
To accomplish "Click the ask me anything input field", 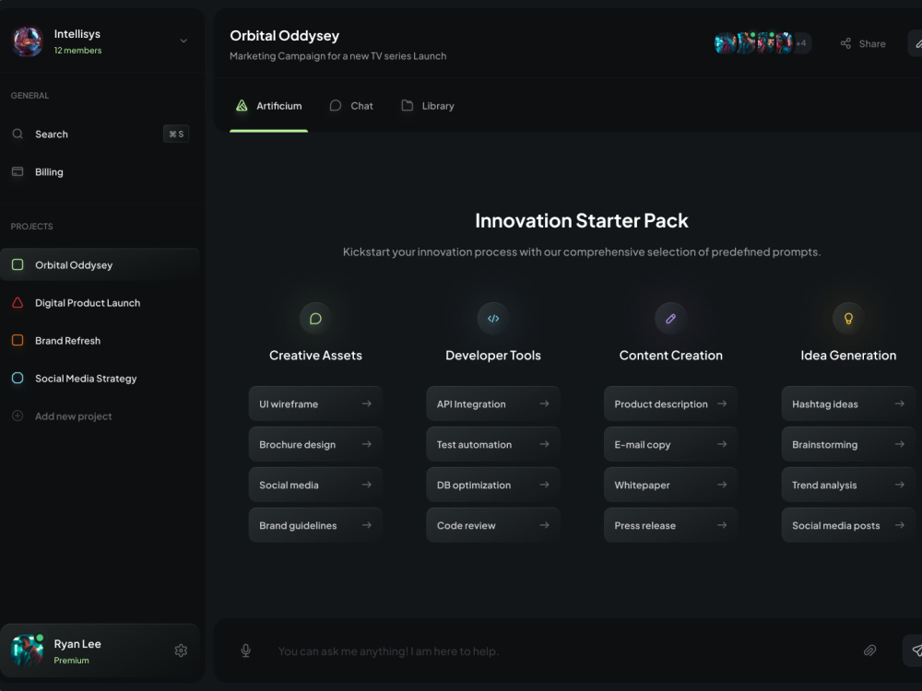I will (x=559, y=651).
